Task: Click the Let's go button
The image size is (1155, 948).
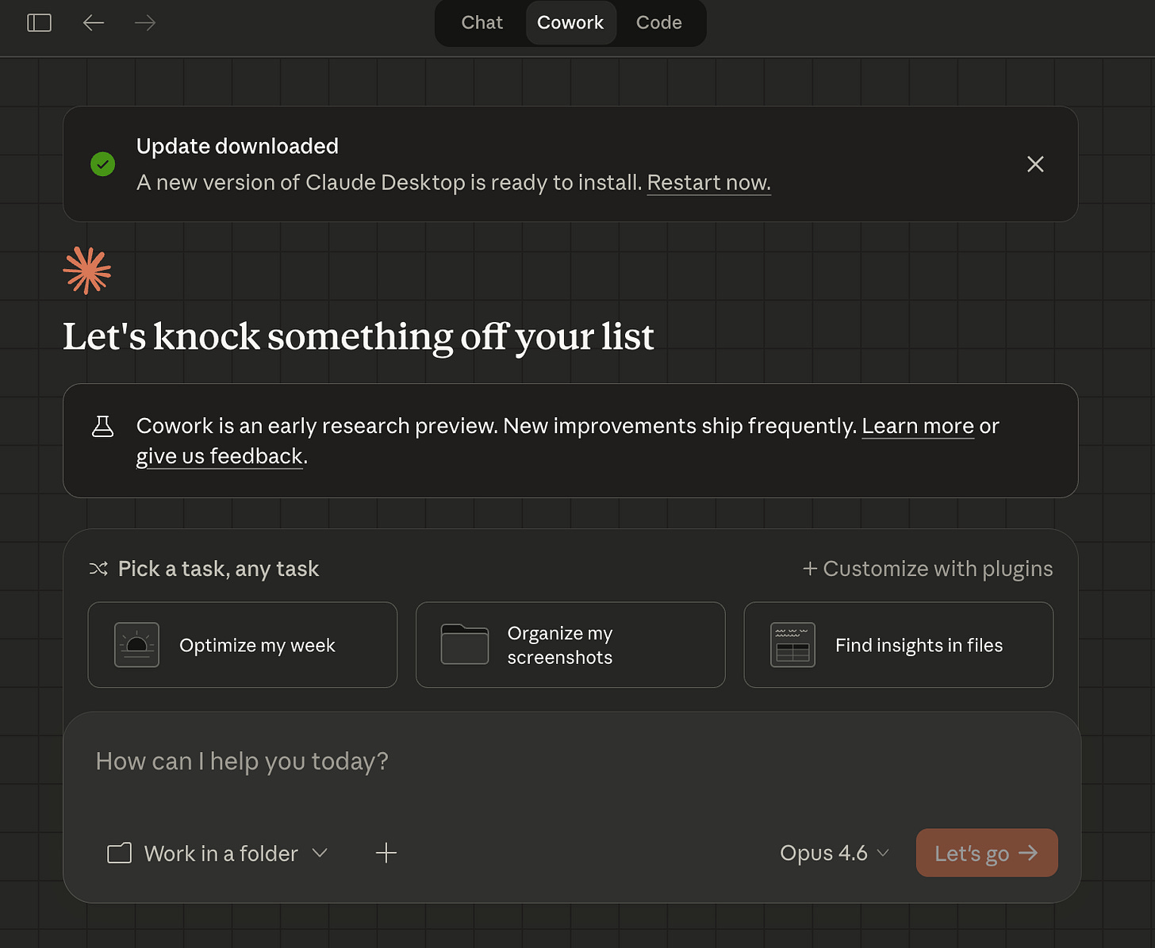Action: (x=987, y=853)
